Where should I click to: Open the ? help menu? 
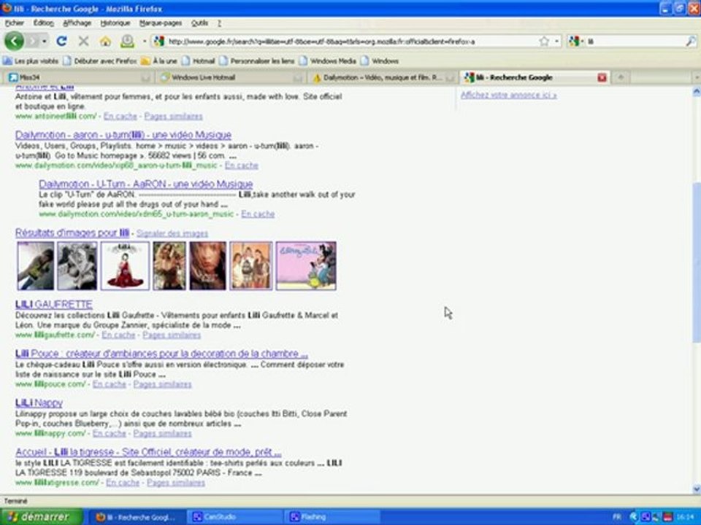(220, 23)
